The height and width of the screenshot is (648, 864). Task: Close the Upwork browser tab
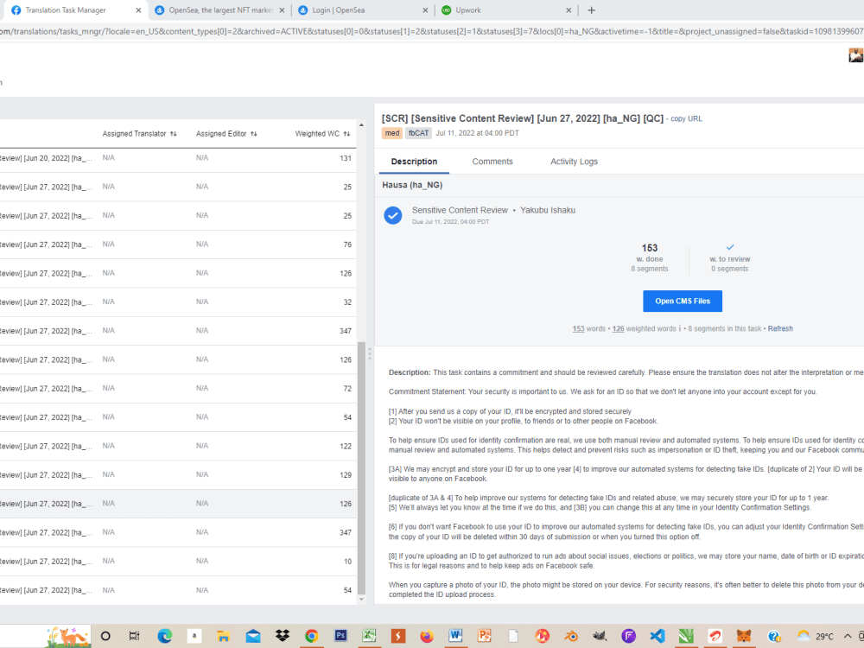569,10
